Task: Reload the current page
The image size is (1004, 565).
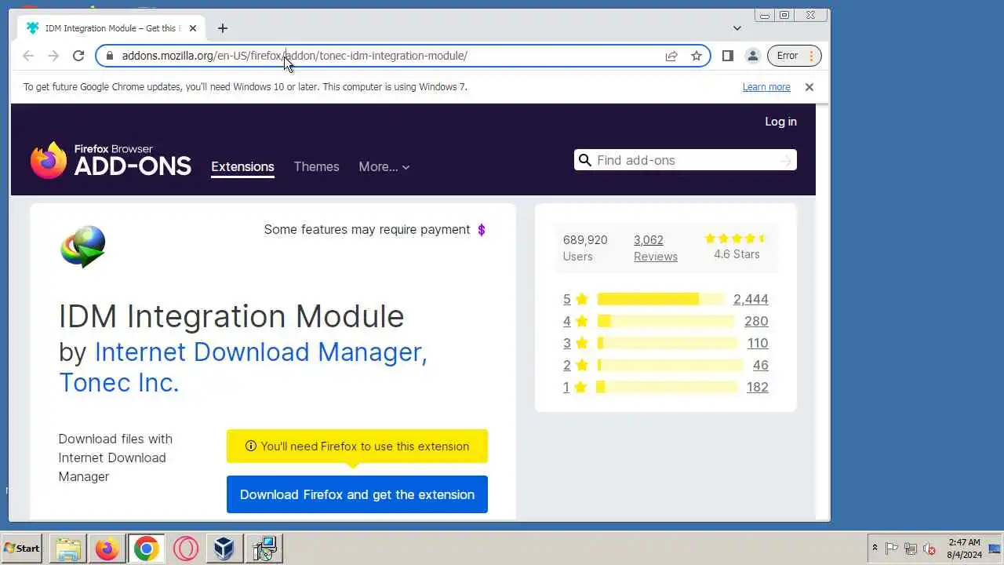Action: tap(78, 56)
